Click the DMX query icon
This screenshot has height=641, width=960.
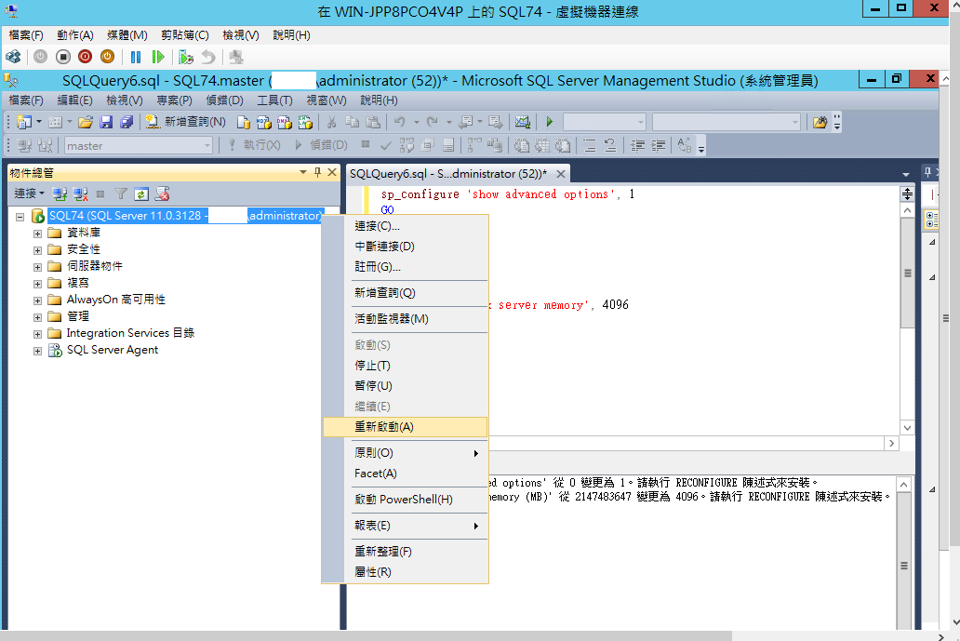[x=285, y=123]
